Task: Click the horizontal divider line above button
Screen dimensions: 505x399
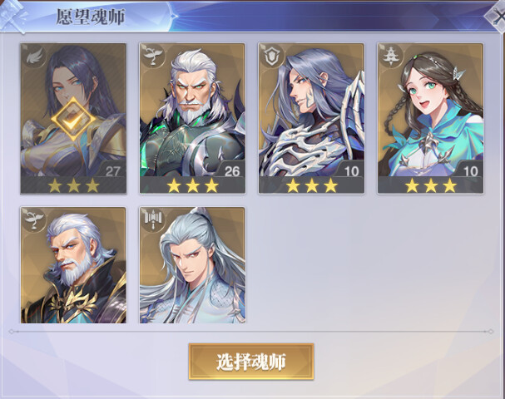Action: (251, 331)
